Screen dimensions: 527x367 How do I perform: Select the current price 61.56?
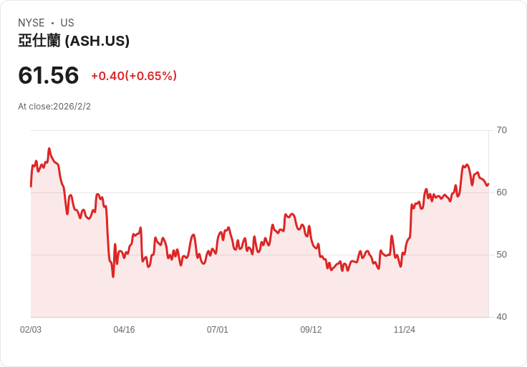click(x=49, y=75)
